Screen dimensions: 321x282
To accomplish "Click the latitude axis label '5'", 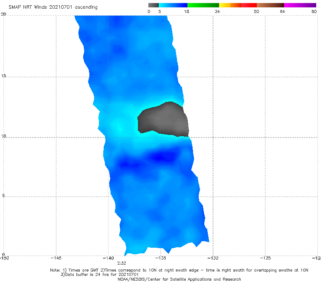I will click(x=3, y=195).
